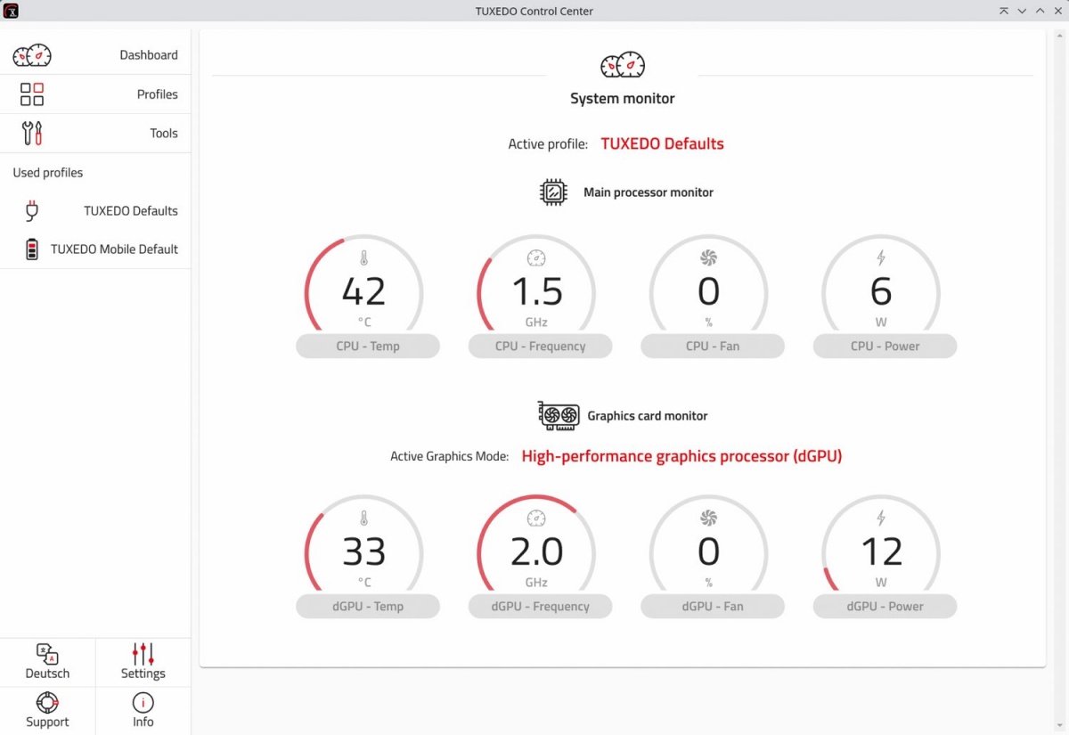Screen dimensions: 1069x735
Task: Select the battery icon for TUXEDO Mobile Default
Action: click(x=32, y=249)
